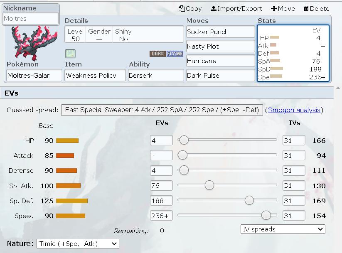Viewport: 342px width, 253px height.
Task: Click the Attack EV input box
Action: (x=161, y=155)
